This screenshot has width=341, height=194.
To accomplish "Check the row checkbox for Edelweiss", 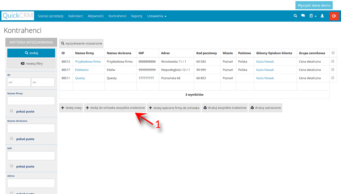I will pos(333,70).
